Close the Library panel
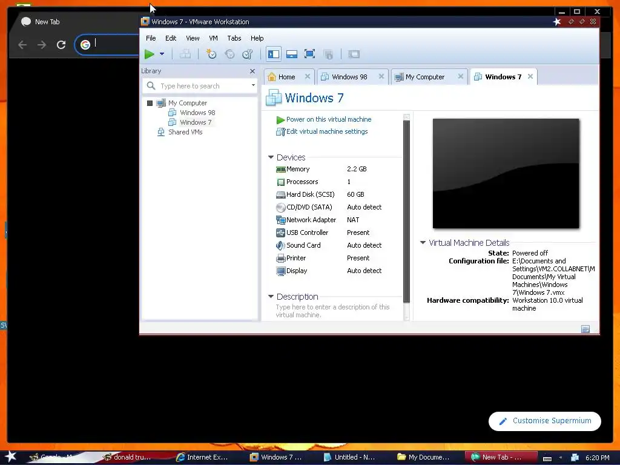Screen dimensions: 620x465 [252, 71]
